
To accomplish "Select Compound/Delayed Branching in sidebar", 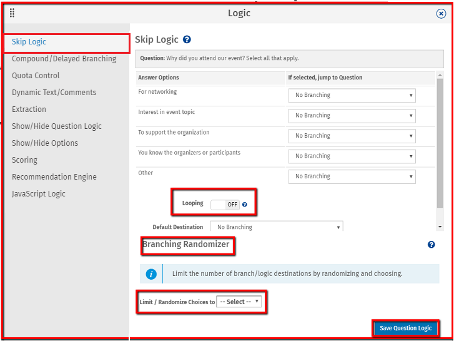I will click(x=64, y=59).
